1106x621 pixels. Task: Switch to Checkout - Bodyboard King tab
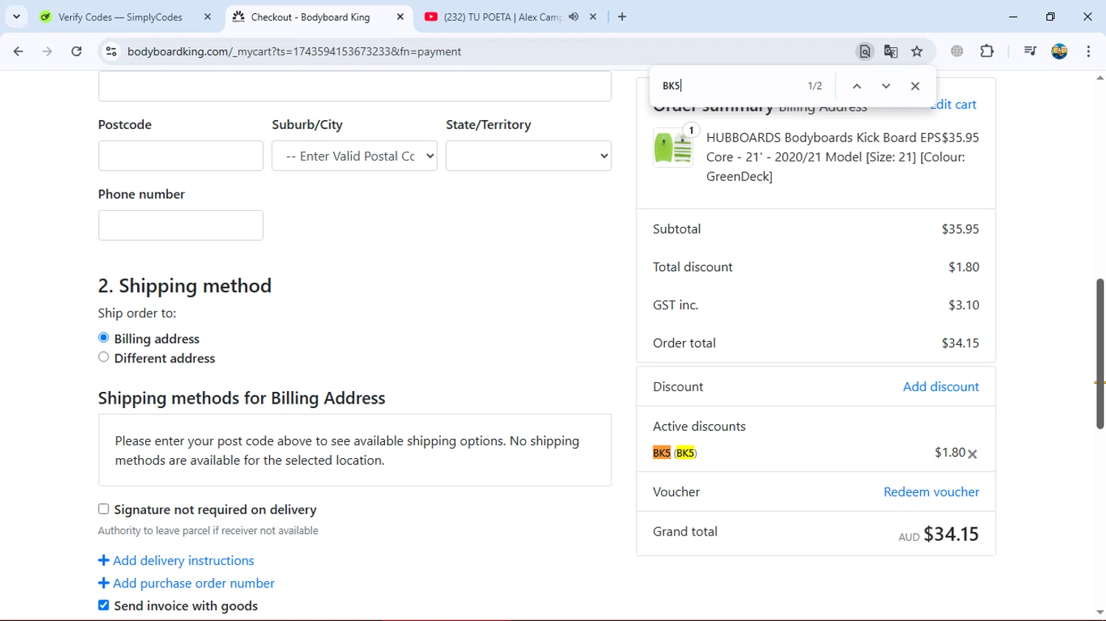click(310, 17)
